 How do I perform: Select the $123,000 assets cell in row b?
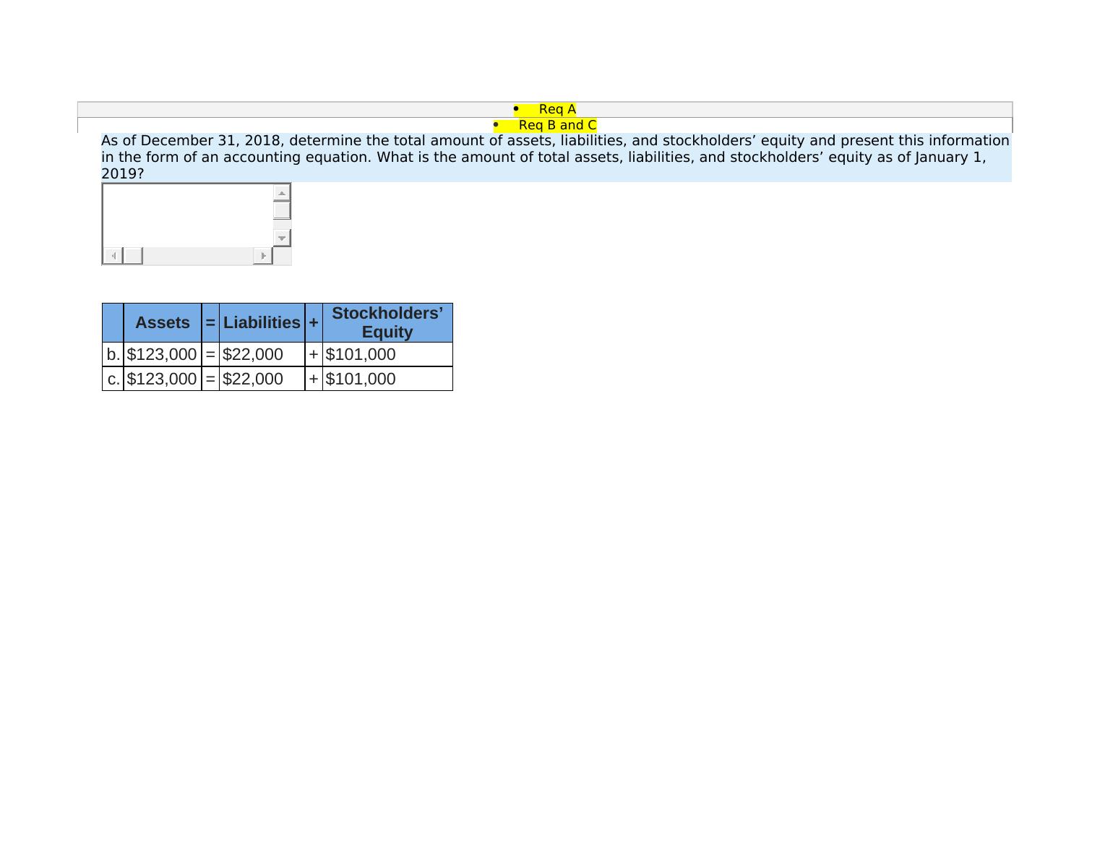pyautogui.click(x=162, y=355)
